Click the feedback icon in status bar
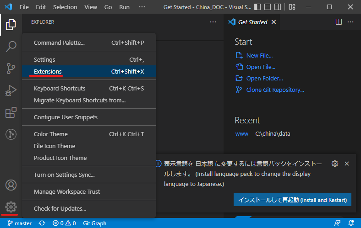Viewport: 361px width, 228px height. [x=337, y=223]
